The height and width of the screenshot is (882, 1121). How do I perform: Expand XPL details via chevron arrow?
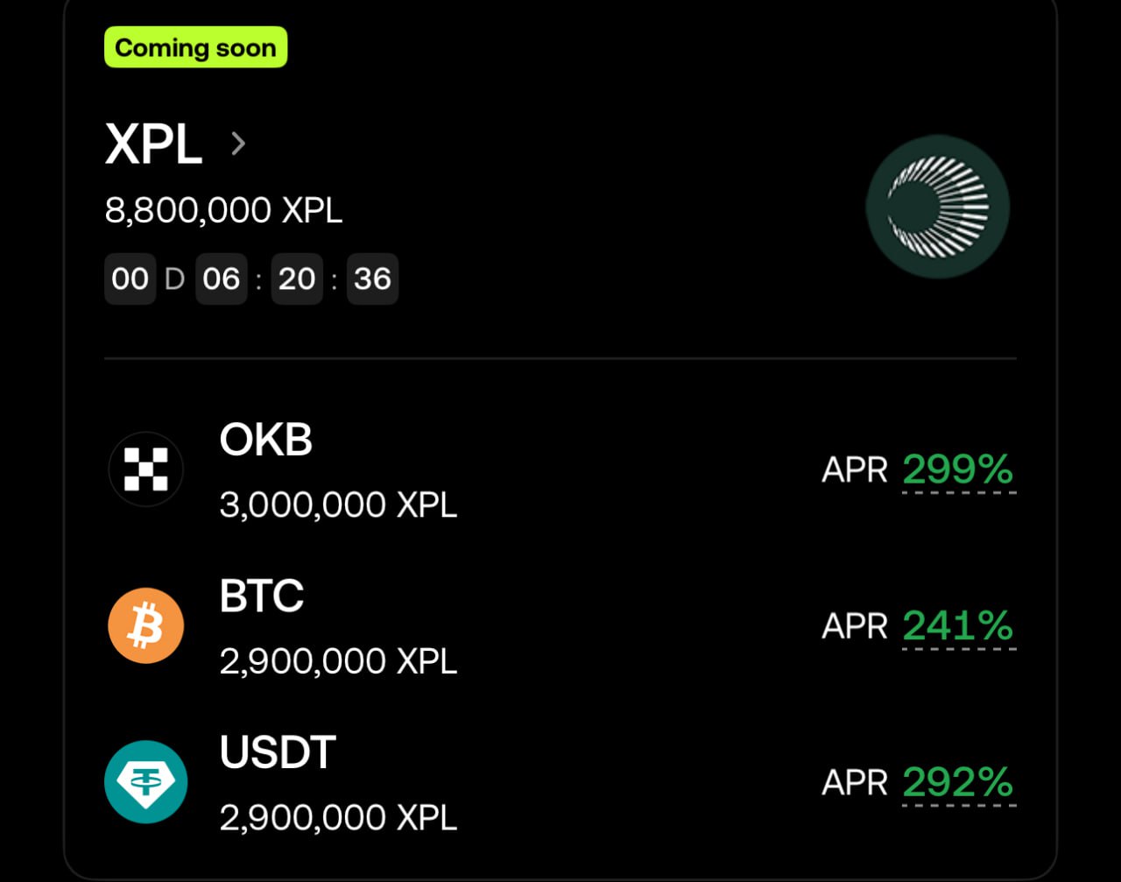pos(237,143)
